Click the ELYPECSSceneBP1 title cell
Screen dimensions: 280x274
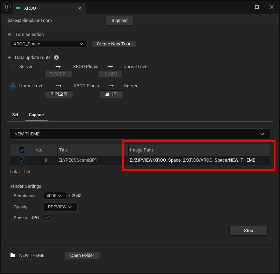point(78,160)
